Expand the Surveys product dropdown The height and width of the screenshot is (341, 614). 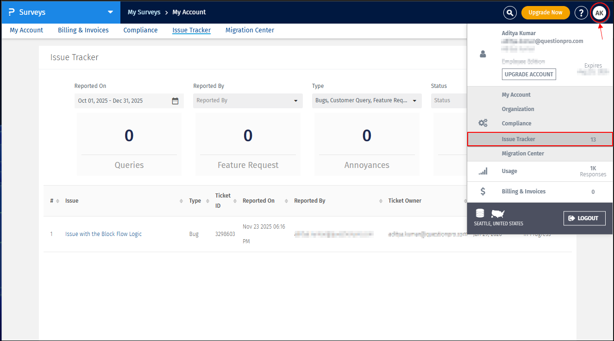[110, 12]
